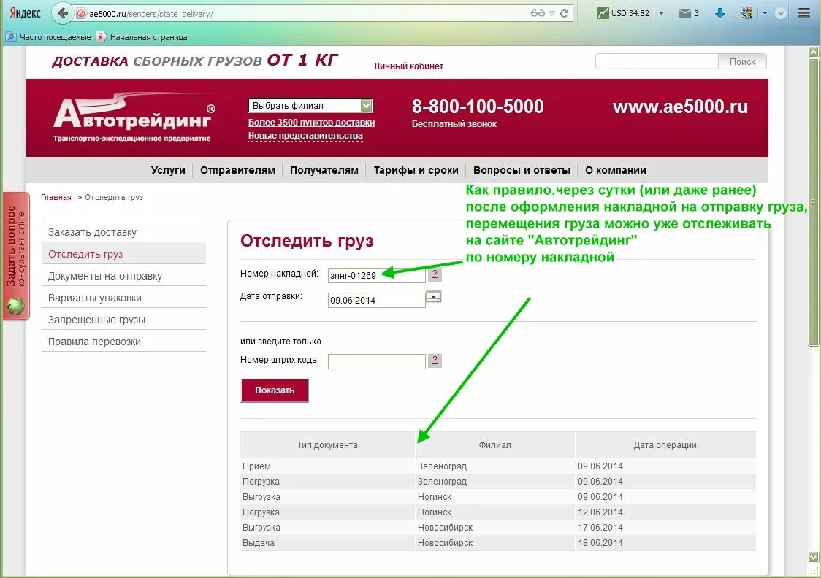Image resolution: width=821 pixels, height=578 pixels.
Task: Open Вопросы и ответы menu item
Action: 522,170
